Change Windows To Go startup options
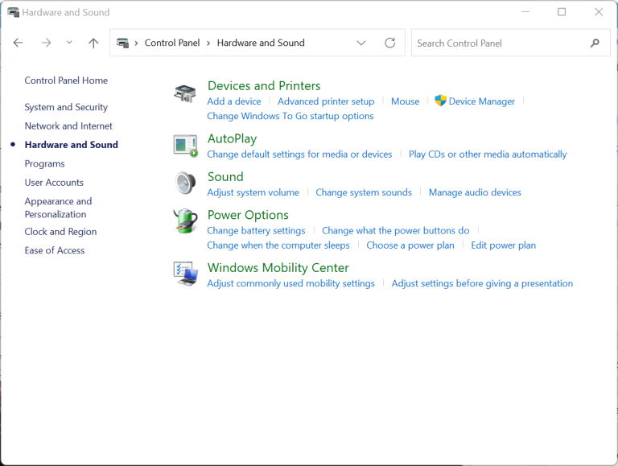The width and height of the screenshot is (618, 466). click(x=290, y=116)
